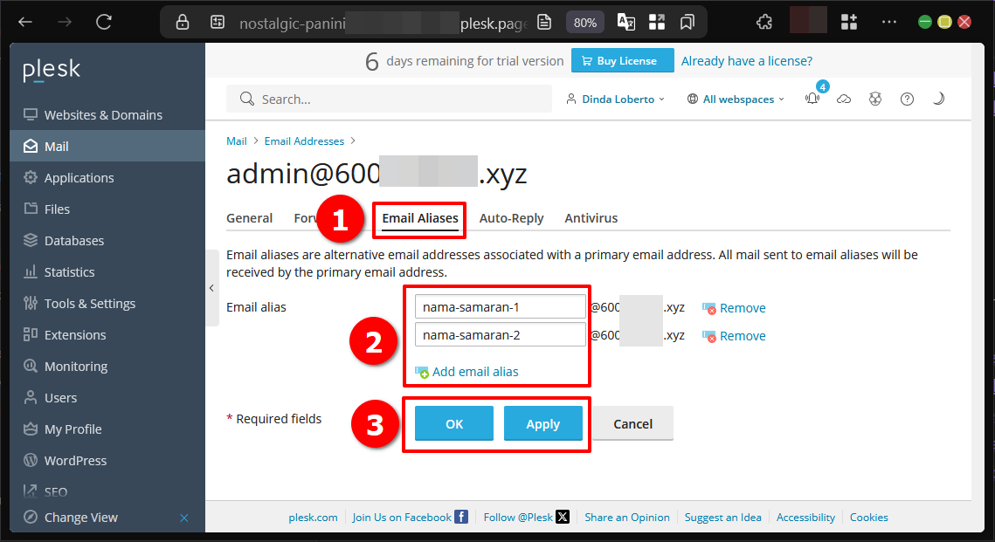Toggle dark mode with the moon icon

tap(938, 99)
